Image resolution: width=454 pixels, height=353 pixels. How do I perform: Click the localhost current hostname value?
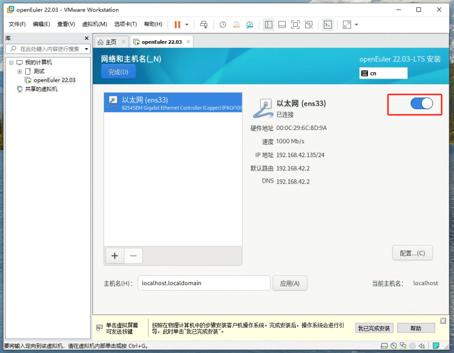[x=426, y=283]
